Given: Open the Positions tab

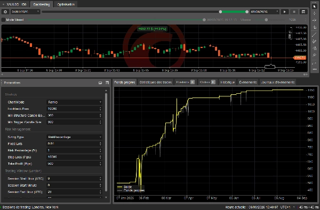Looking at the screenshot, I should pyautogui.click(x=185, y=82).
